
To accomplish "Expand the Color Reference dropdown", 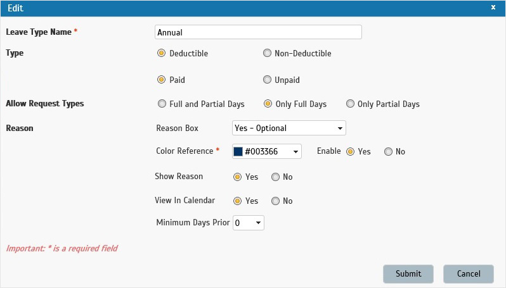I will [267, 151].
